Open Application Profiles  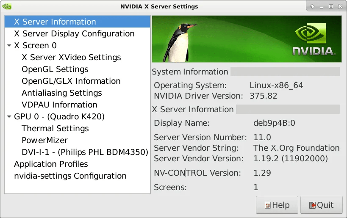[51, 164]
